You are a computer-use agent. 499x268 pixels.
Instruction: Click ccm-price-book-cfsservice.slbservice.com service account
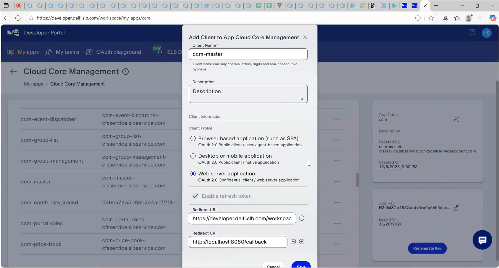[134, 244]
